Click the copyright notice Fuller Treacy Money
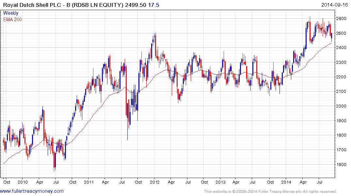This screenshot has width=351, height=196. (270, 191)
